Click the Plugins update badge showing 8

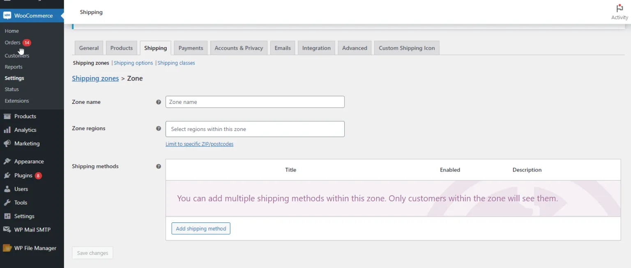point(38,176)
